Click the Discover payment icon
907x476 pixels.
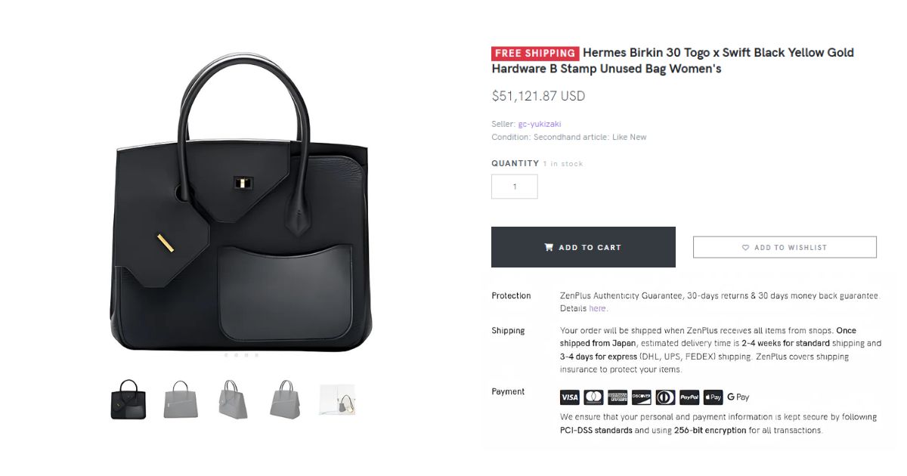[642, 397]
